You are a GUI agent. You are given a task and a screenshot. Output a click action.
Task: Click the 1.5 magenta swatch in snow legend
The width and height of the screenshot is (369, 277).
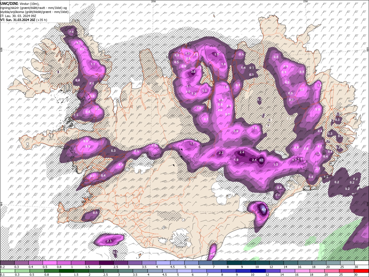pos(92,263)
